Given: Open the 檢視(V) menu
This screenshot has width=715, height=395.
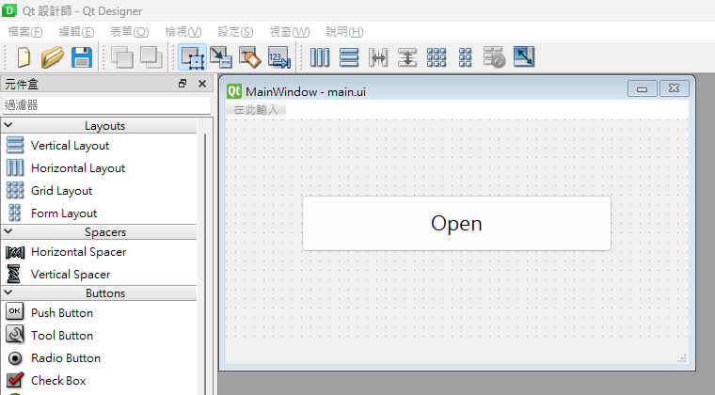Looking at the screenshot, I should coord(183,32).
